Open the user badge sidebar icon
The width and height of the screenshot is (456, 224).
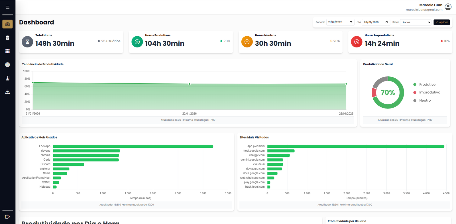click(x=8, y=78)
